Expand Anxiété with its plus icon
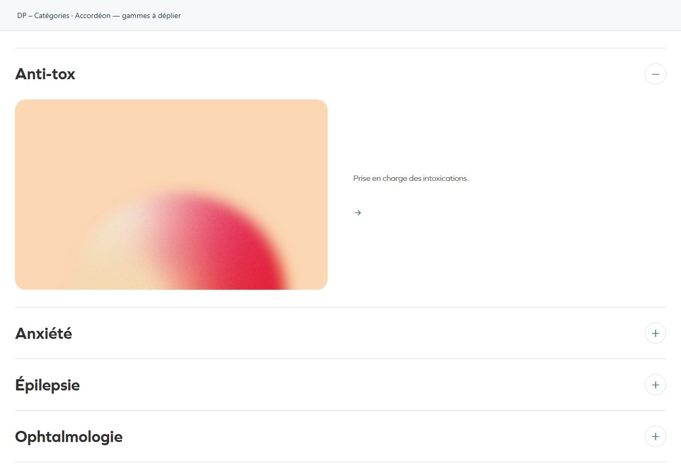Image resolution: width=681 pixels, height=475 pixels. tap(655, 333)
